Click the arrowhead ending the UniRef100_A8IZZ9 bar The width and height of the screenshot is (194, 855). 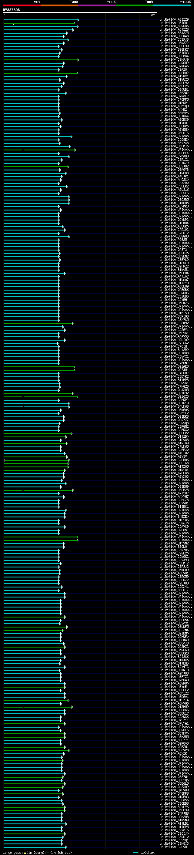78,20
